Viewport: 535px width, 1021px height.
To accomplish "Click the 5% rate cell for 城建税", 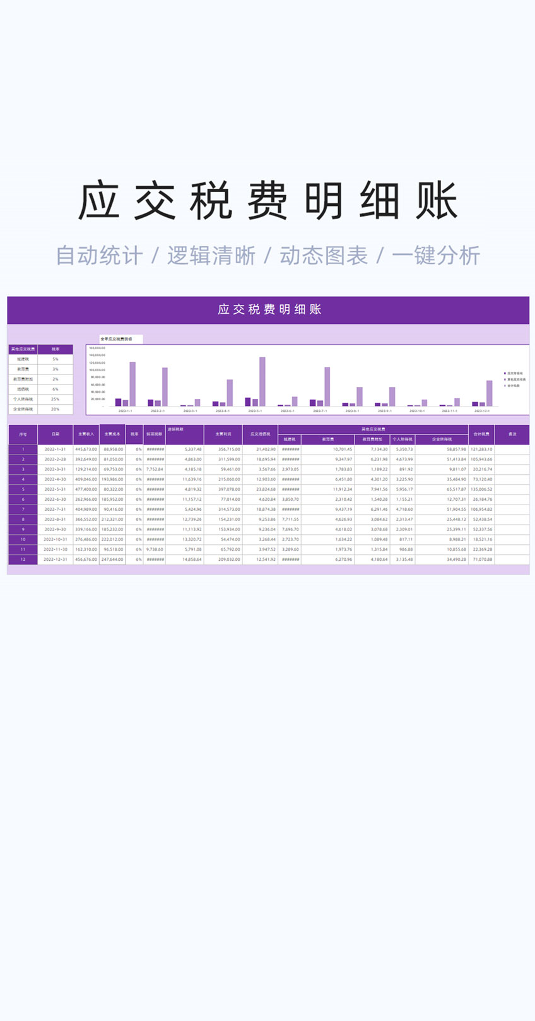I will [x=56, y=359].
